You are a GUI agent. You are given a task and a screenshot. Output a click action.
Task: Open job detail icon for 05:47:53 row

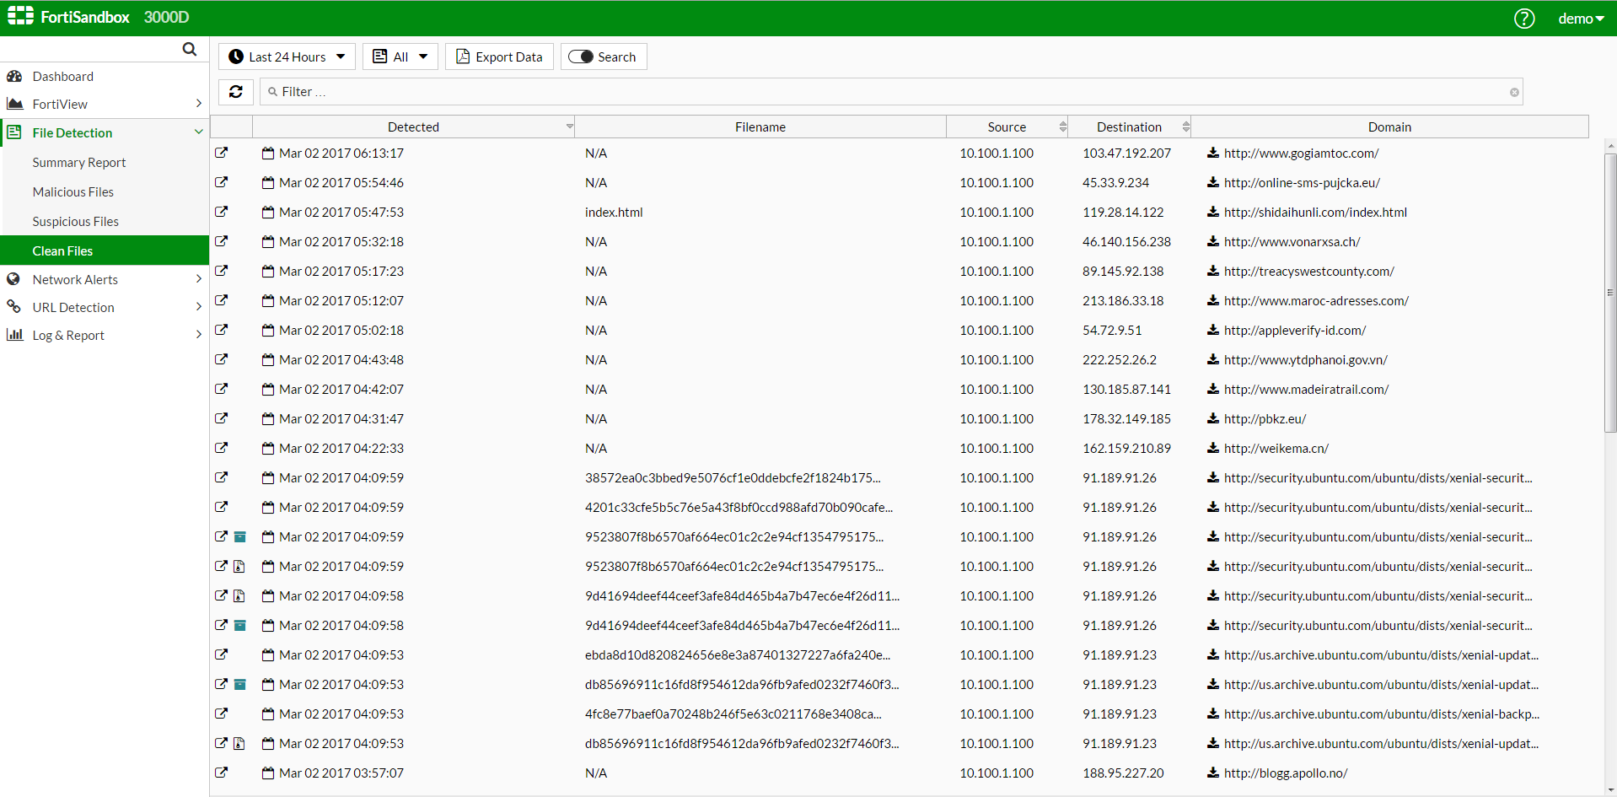coord(221,212)
